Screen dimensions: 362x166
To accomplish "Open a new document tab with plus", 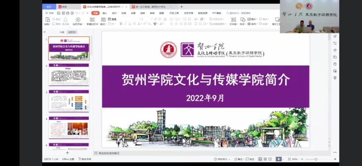I will [181, 7].
